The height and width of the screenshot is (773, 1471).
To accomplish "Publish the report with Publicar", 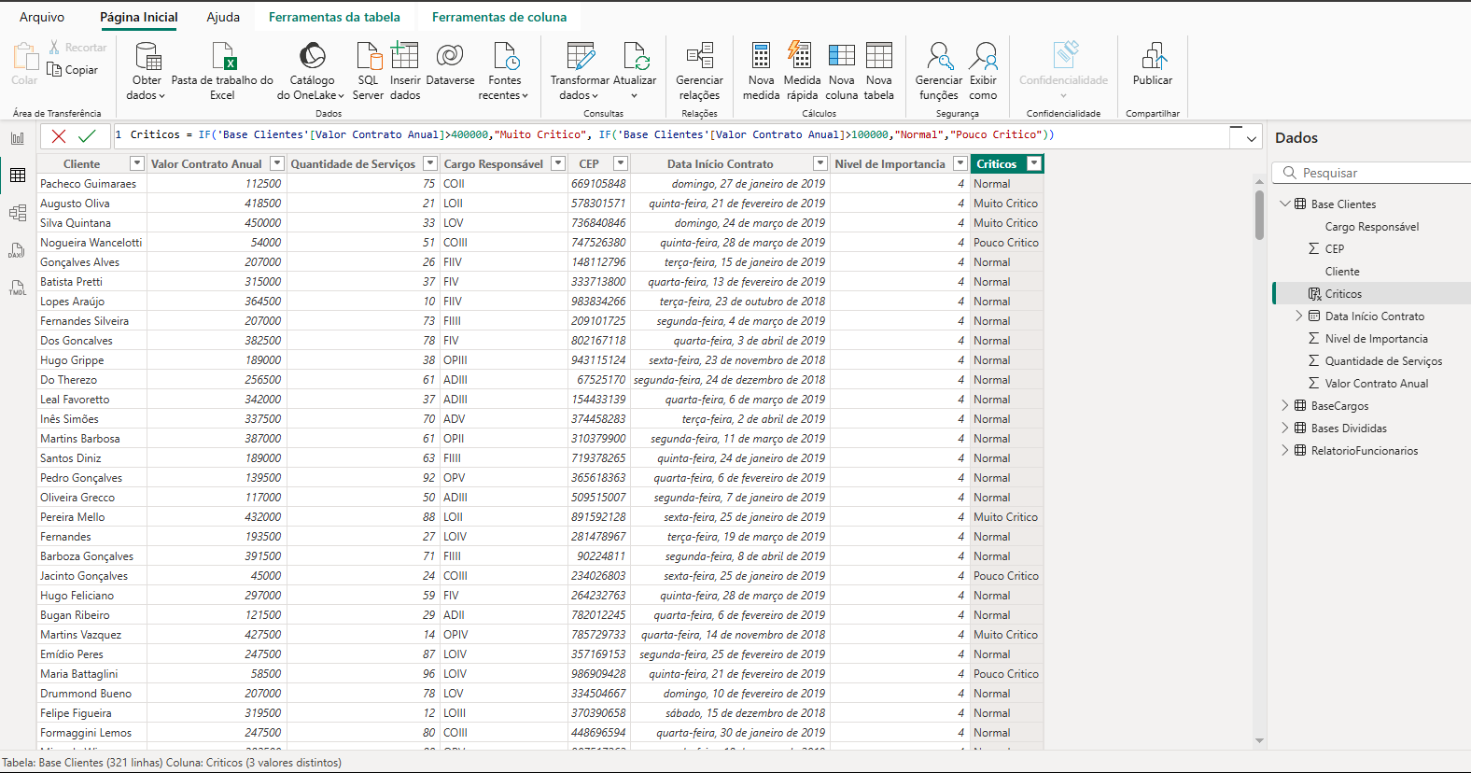I will click(x=1153, y=65).
